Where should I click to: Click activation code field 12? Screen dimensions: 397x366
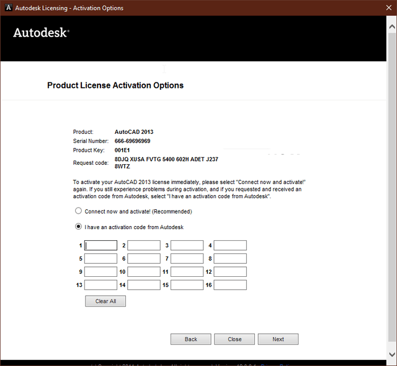[230, 272]
